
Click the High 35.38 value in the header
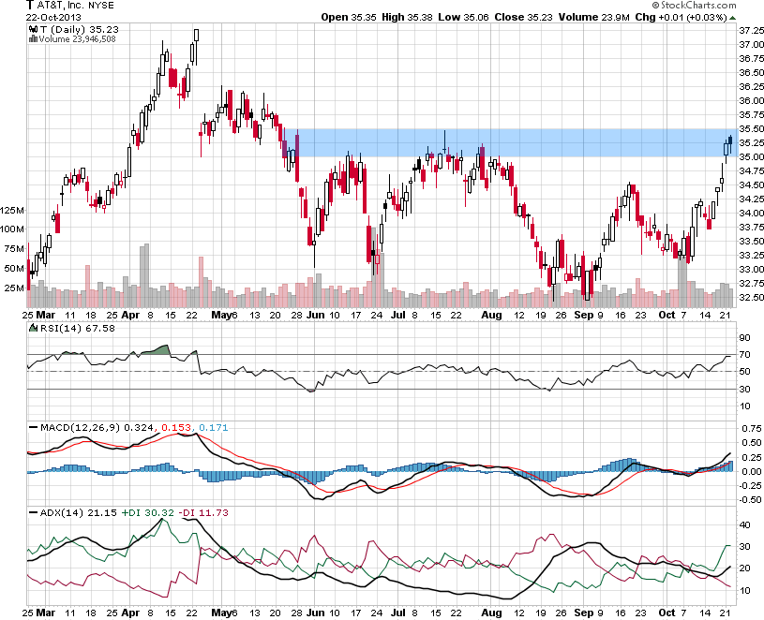pos(407,17)
